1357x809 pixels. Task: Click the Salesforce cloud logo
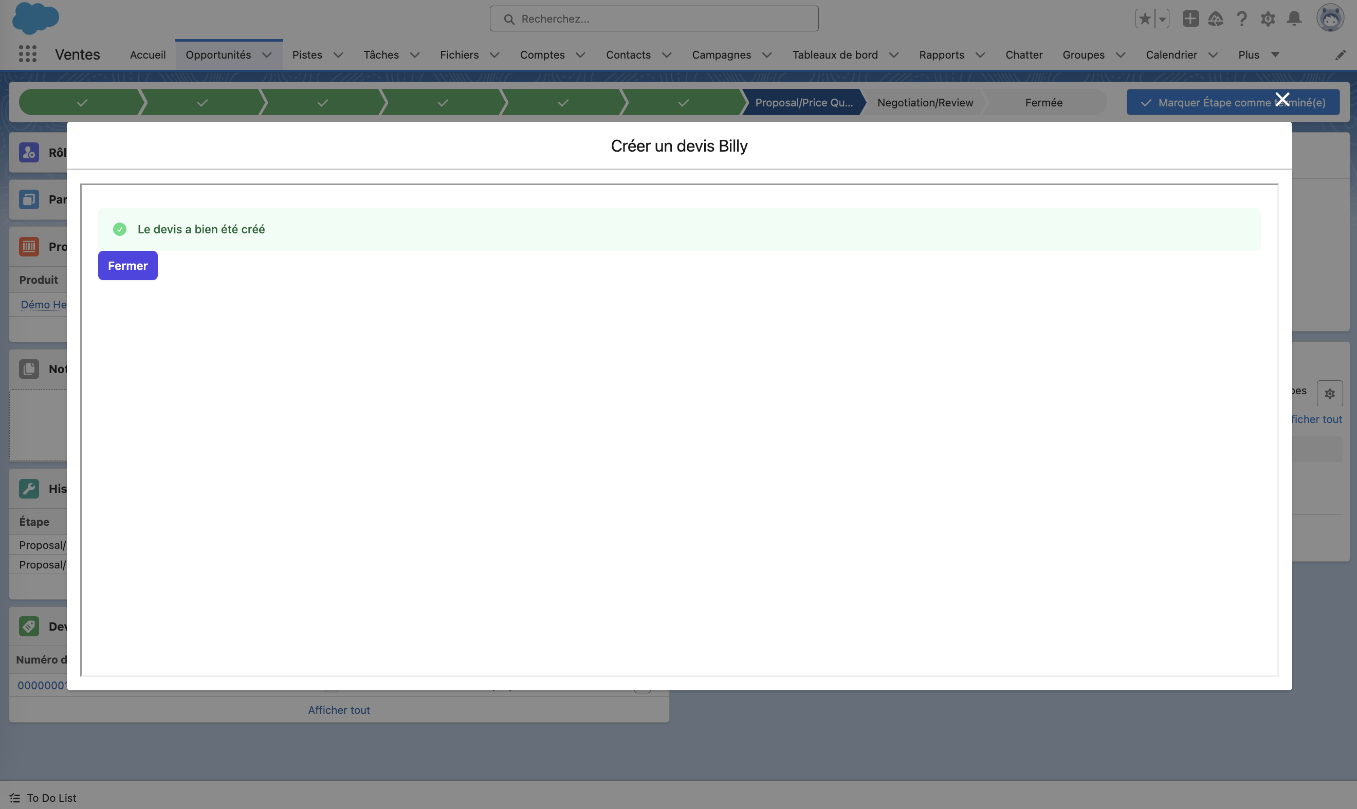point(35,18)
